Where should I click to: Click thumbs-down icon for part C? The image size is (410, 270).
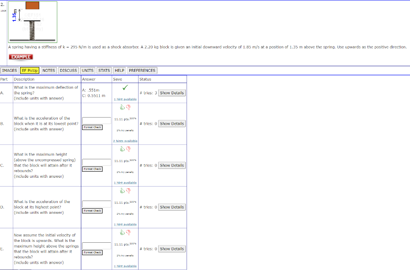point(128,149)
